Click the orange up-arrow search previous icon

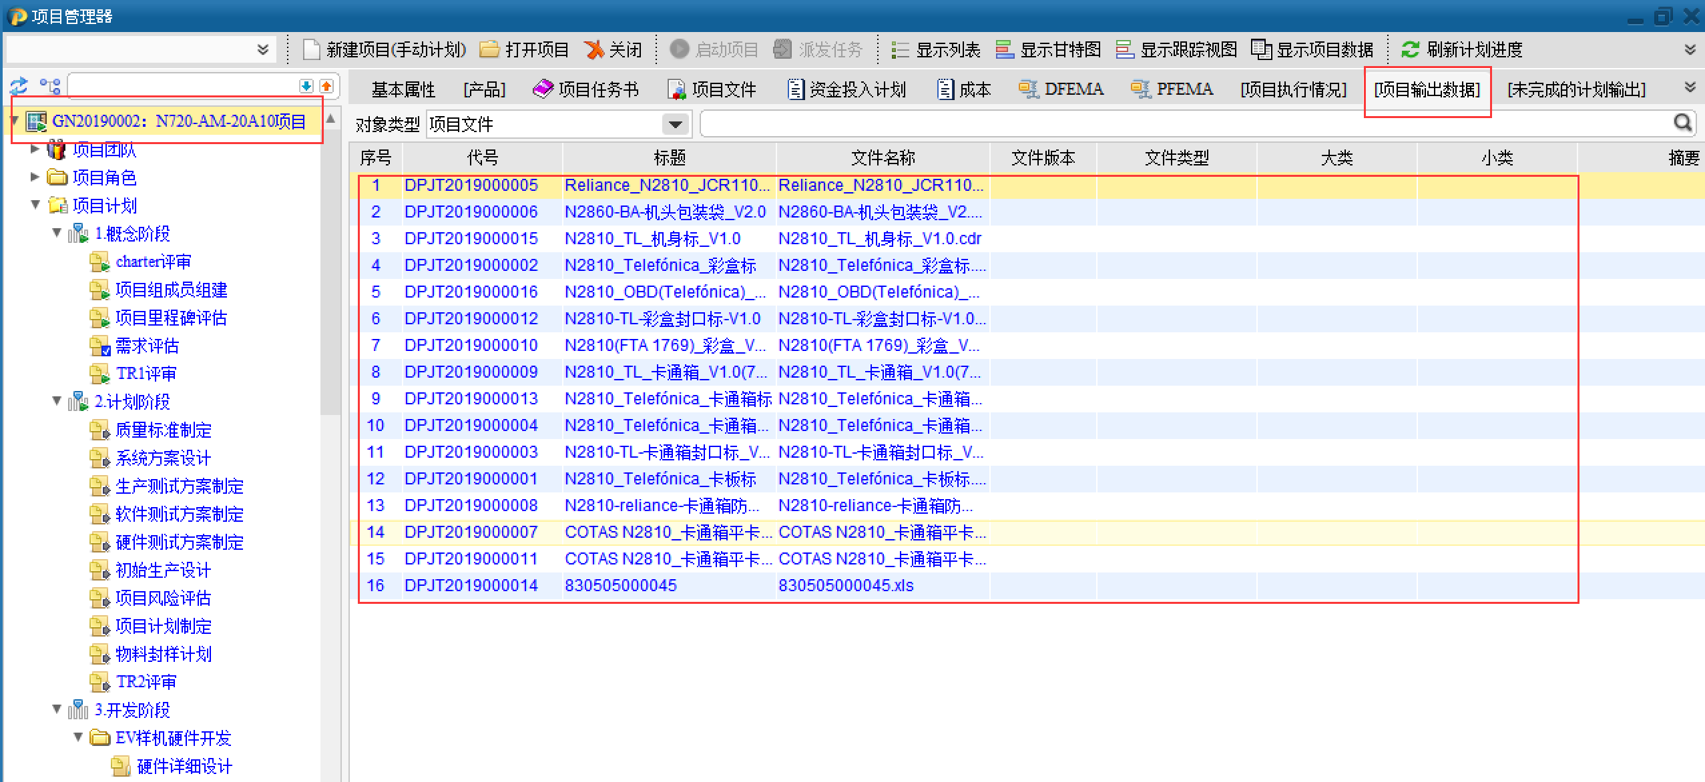326,86
